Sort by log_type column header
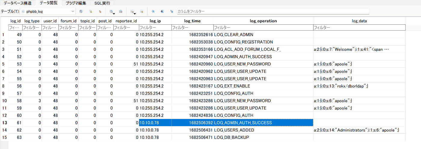This screenshot has width=421, height=149. 32,21
